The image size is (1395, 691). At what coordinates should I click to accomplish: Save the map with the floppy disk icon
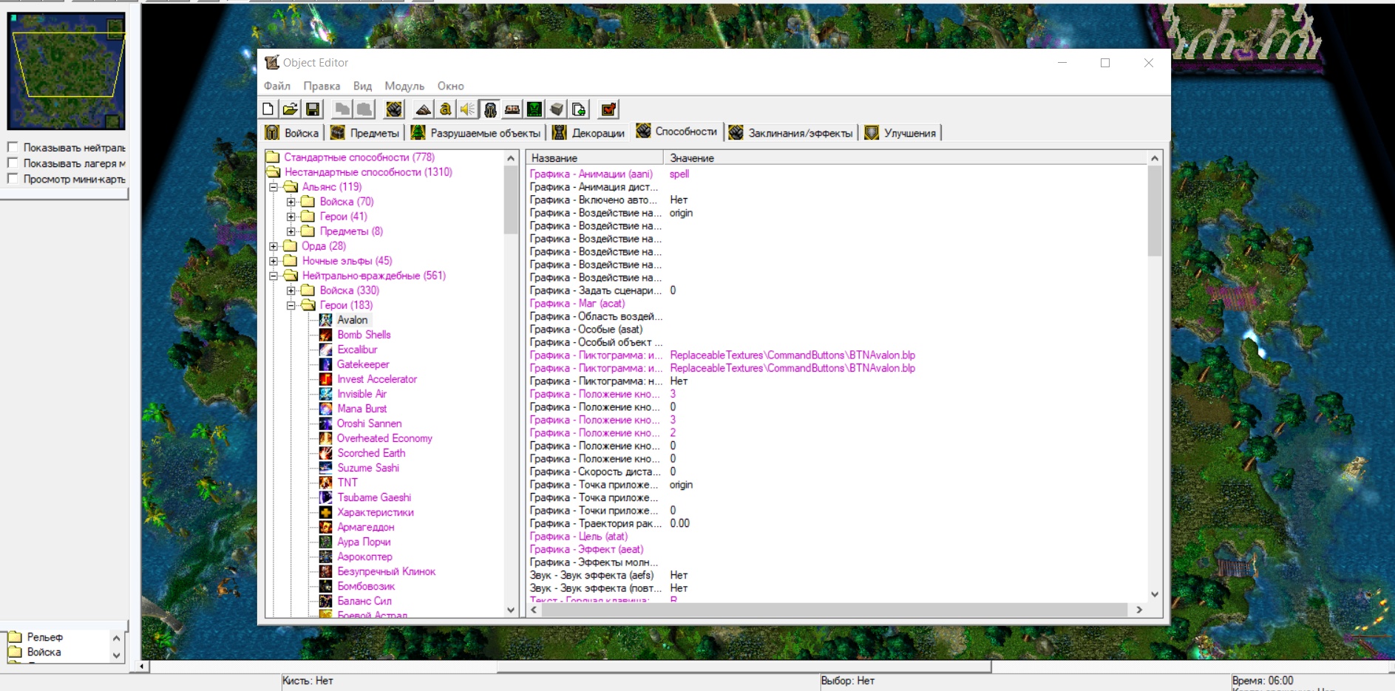pyautogui.click(x=313, y=109)
